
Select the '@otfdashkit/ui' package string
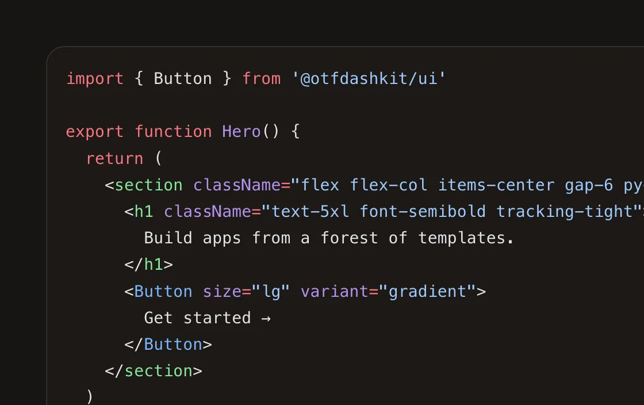[x=369, y=78]
